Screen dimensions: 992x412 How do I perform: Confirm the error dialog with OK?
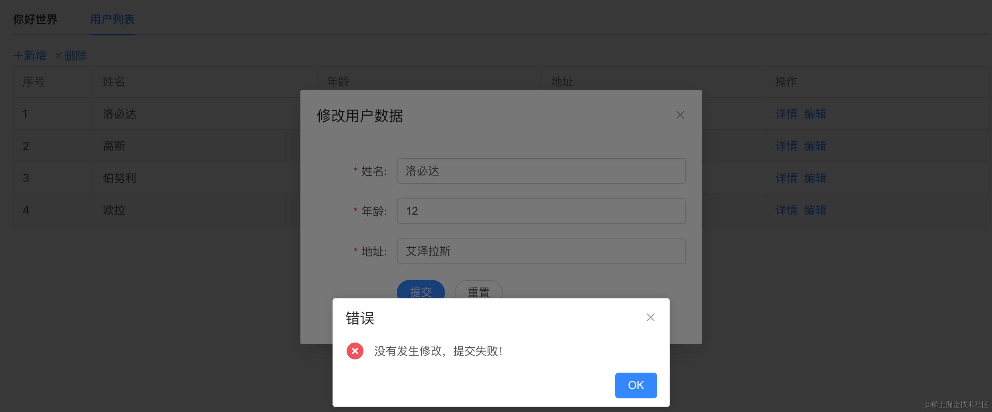click(x=636, y=385)
